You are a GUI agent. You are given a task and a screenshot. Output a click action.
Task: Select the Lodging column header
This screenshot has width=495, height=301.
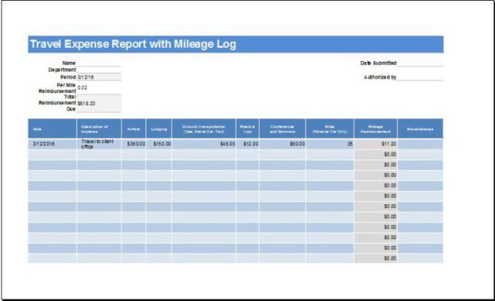click(159, 128)
